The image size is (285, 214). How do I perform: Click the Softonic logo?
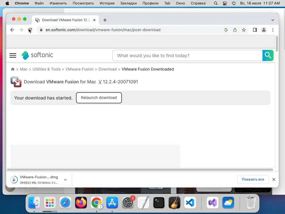coord(37,55)
